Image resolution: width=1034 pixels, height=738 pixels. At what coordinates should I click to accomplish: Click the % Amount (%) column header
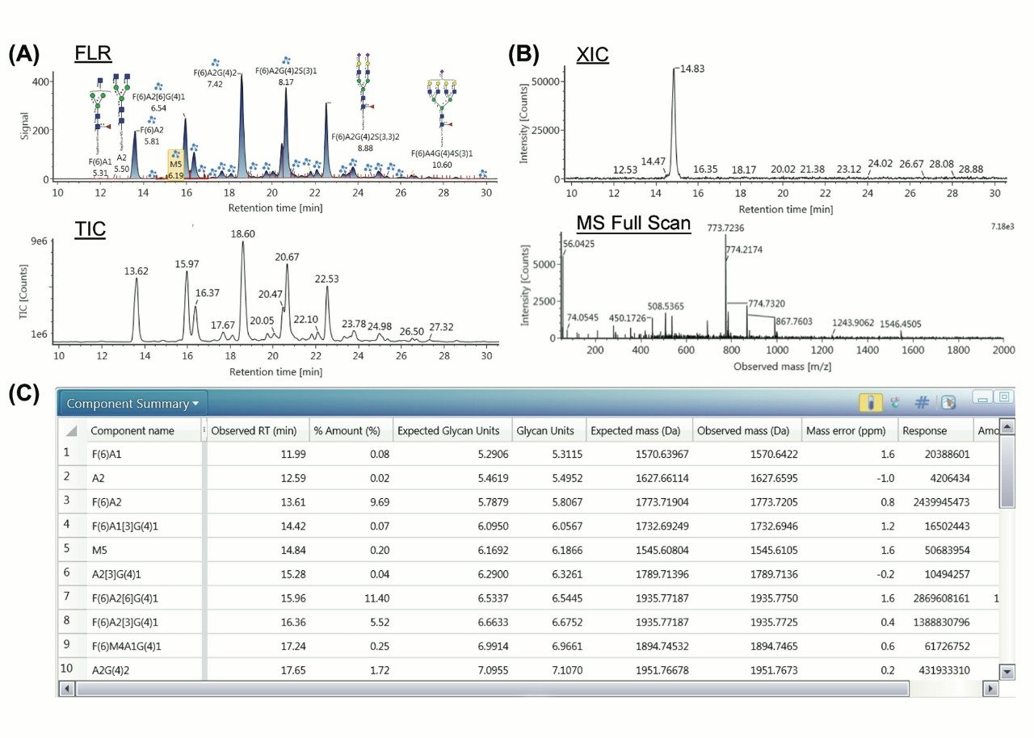[349, 430]
